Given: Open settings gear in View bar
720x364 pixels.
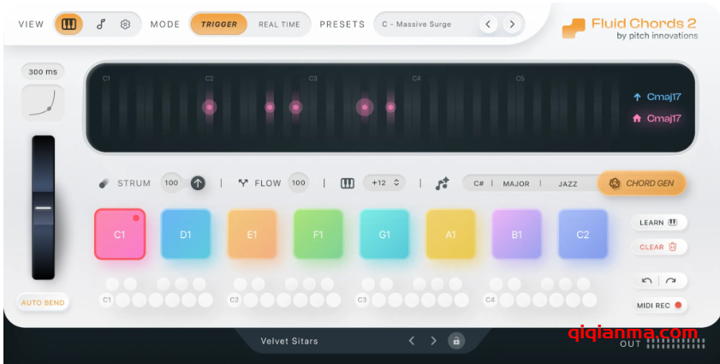Looking at the screenshot, I should coord(125,24).
